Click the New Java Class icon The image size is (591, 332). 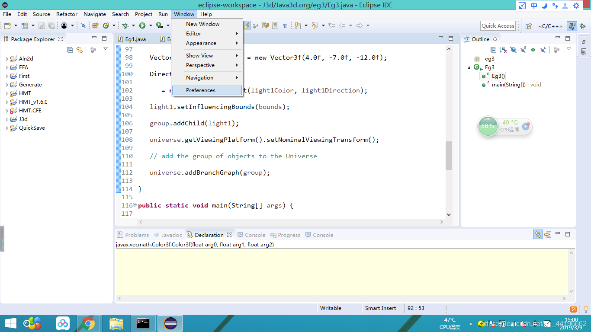pyautogui.click(x=106, y=26)
